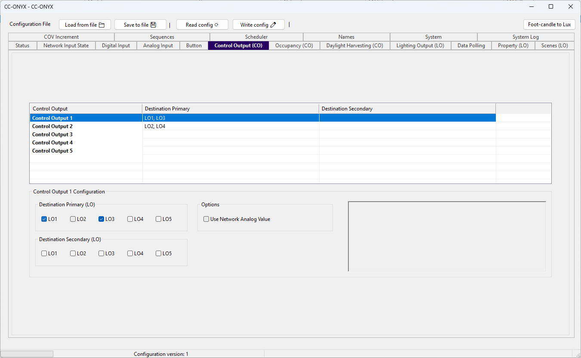The height and width of the screenshot is (358, 581).
Task: Click Destination Secondary column header
Action: pos(407,109)
